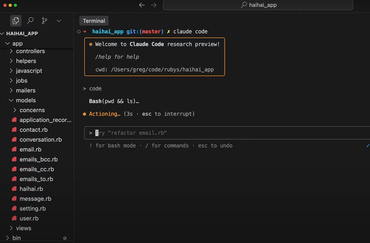370x243 pixels.
Task: Open the Search view in the activity bar
Action: pos(30,21)
